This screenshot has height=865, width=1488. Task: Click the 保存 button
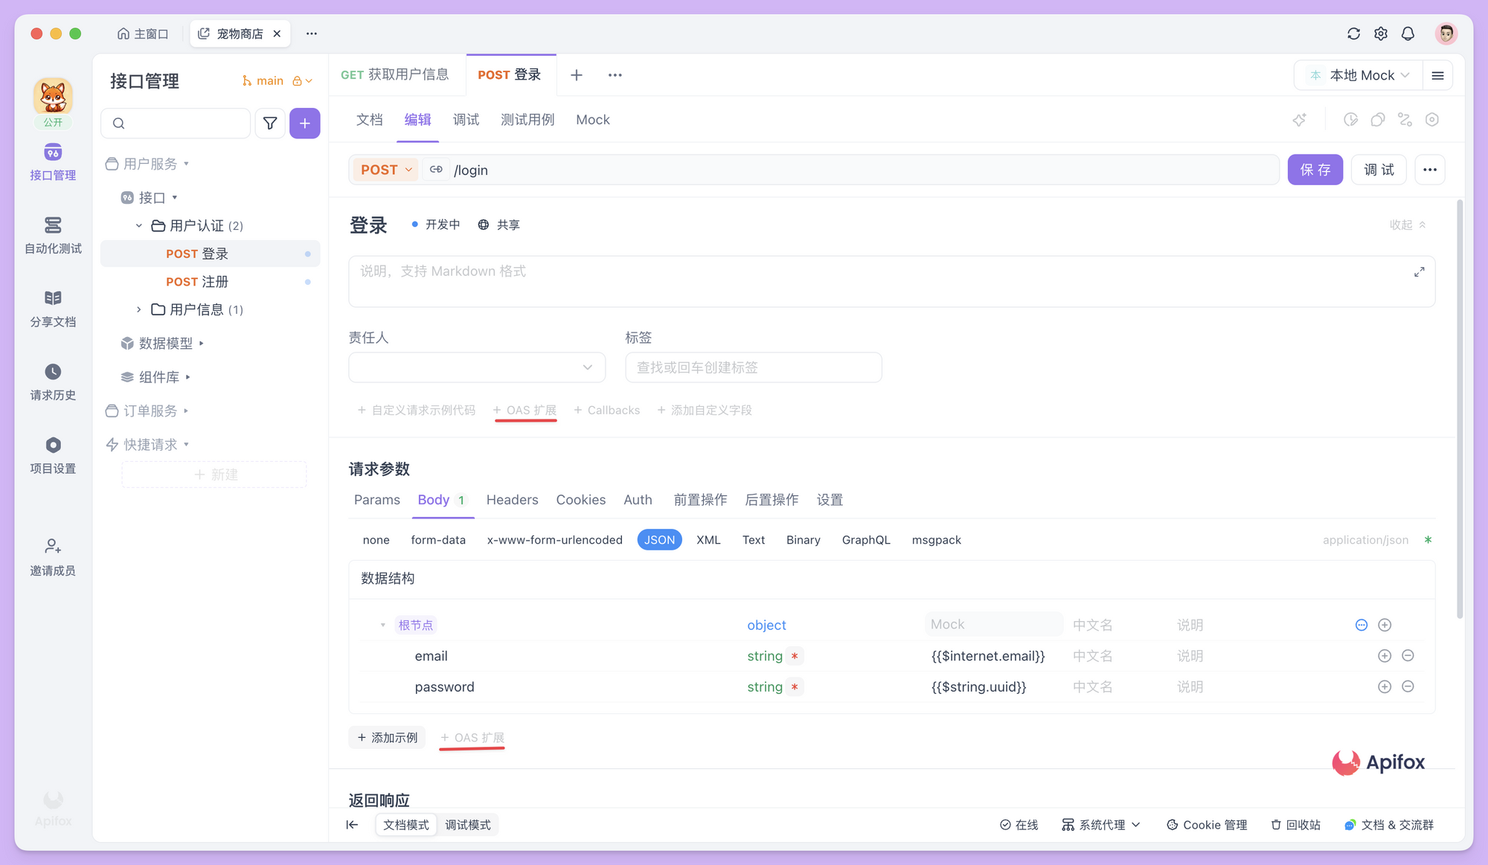[x=1315, y=170]
